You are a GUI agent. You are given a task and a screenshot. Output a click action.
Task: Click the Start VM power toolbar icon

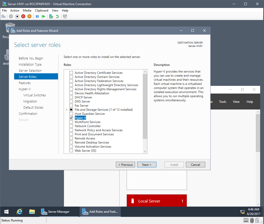pyautogui.click(x=11, y=16)
